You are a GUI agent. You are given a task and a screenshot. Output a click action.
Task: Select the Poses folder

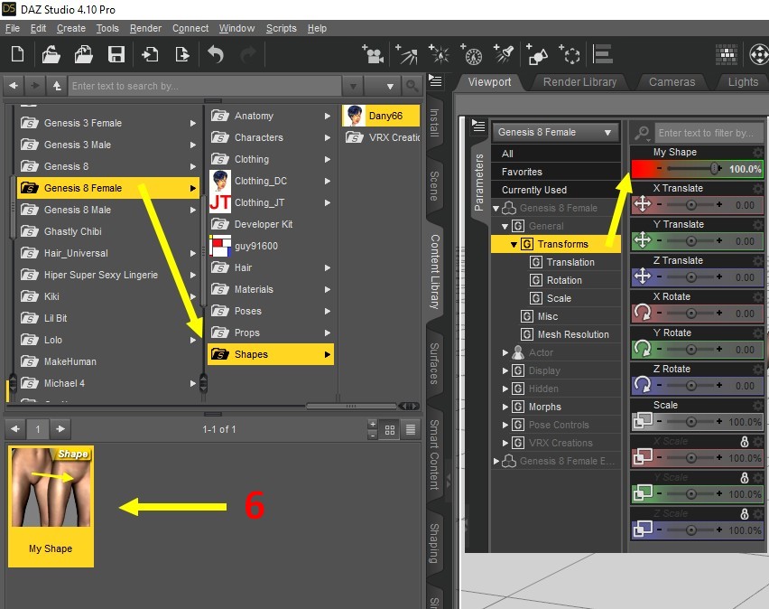272,311
